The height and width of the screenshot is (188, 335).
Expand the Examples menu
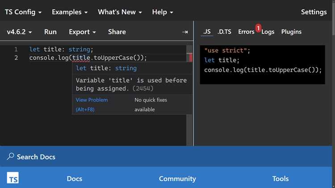tap(70, 12)
